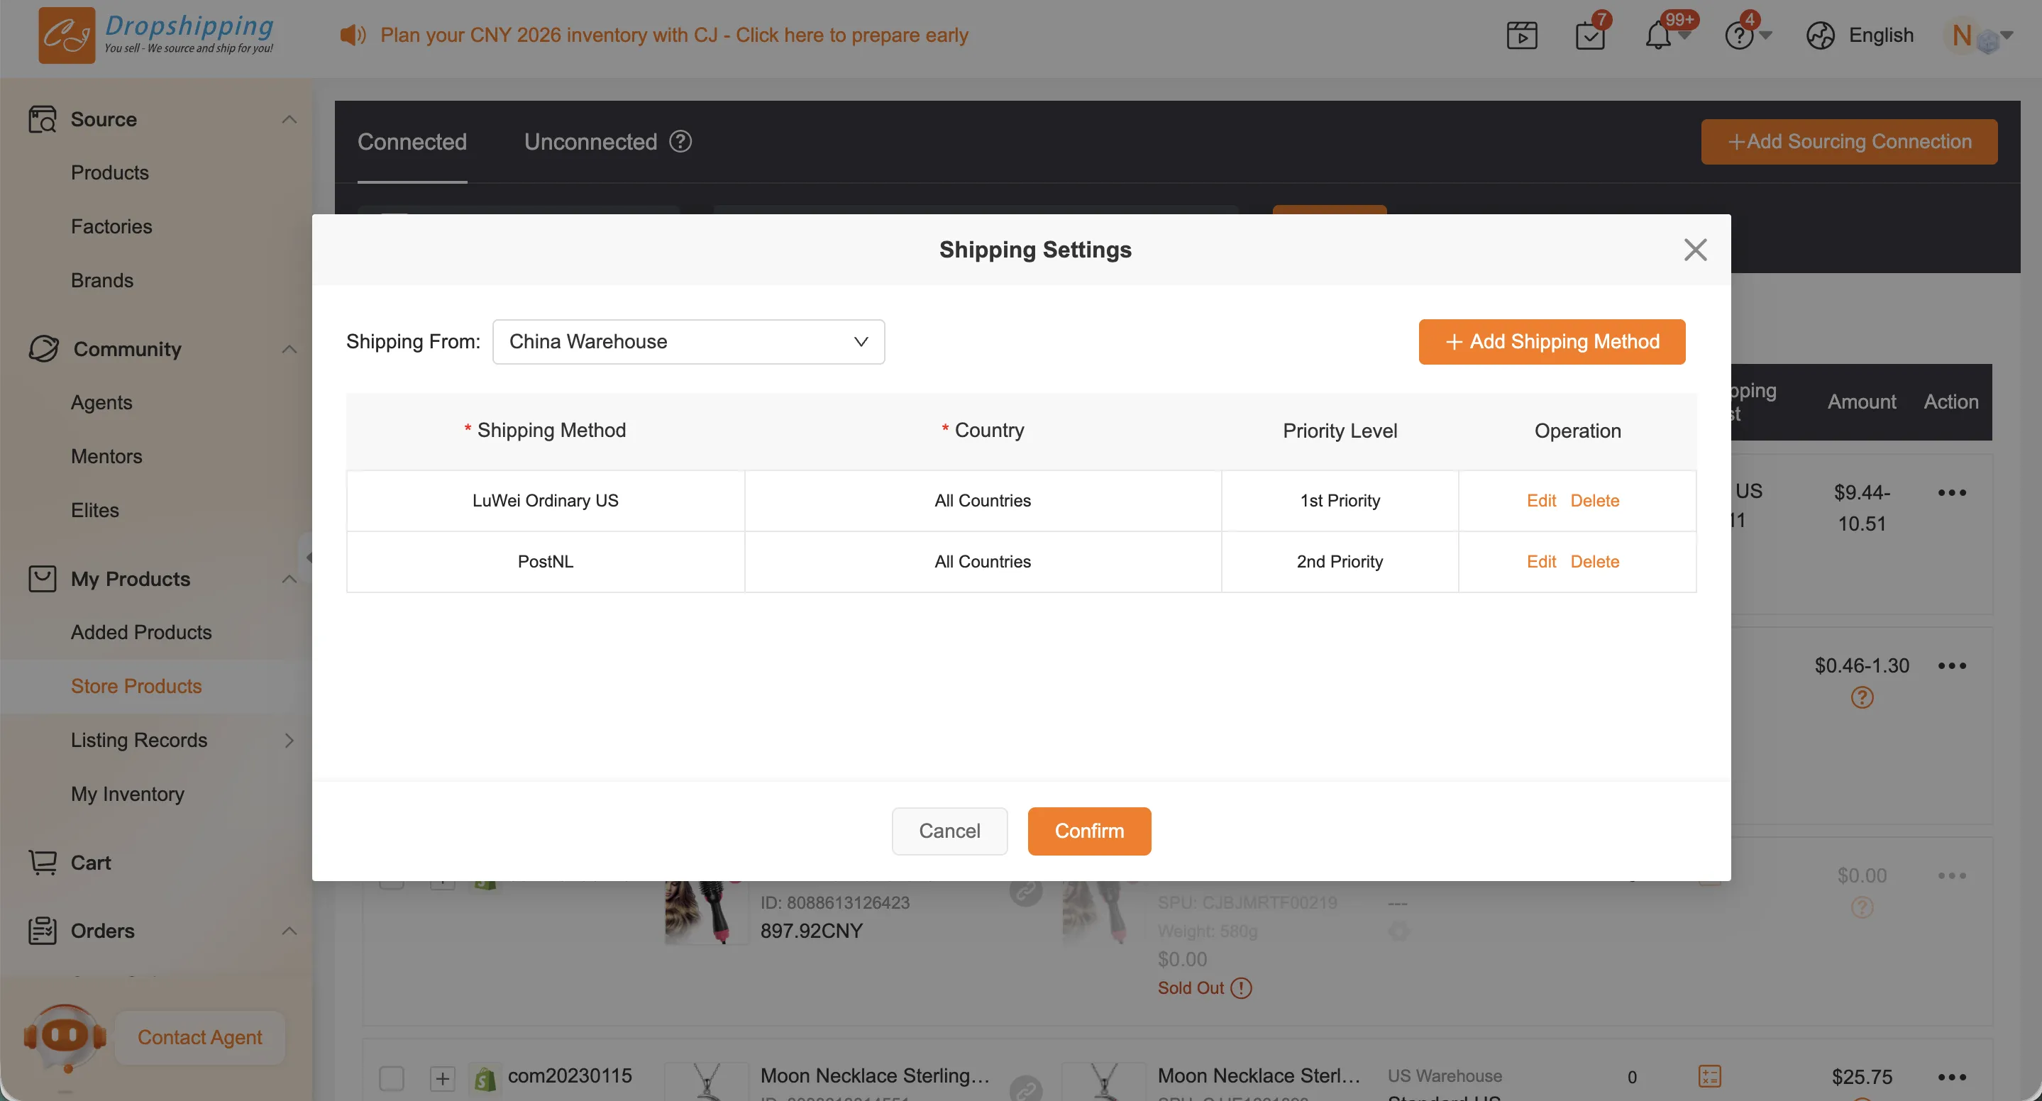Click the Cart icon in sidebar
The width and height of the screenshot is (2042, 1101).
[43, 862]
